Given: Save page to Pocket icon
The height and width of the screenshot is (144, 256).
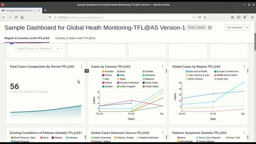Looking at the screenshot, I should tap(199, 17).
